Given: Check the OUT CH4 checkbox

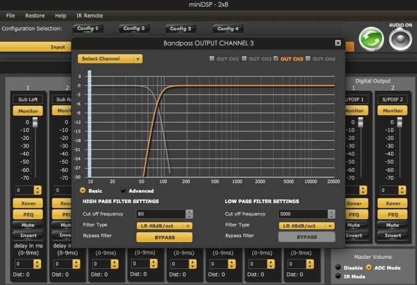Looking at the screenshot, I should click(x=307, y=58).
